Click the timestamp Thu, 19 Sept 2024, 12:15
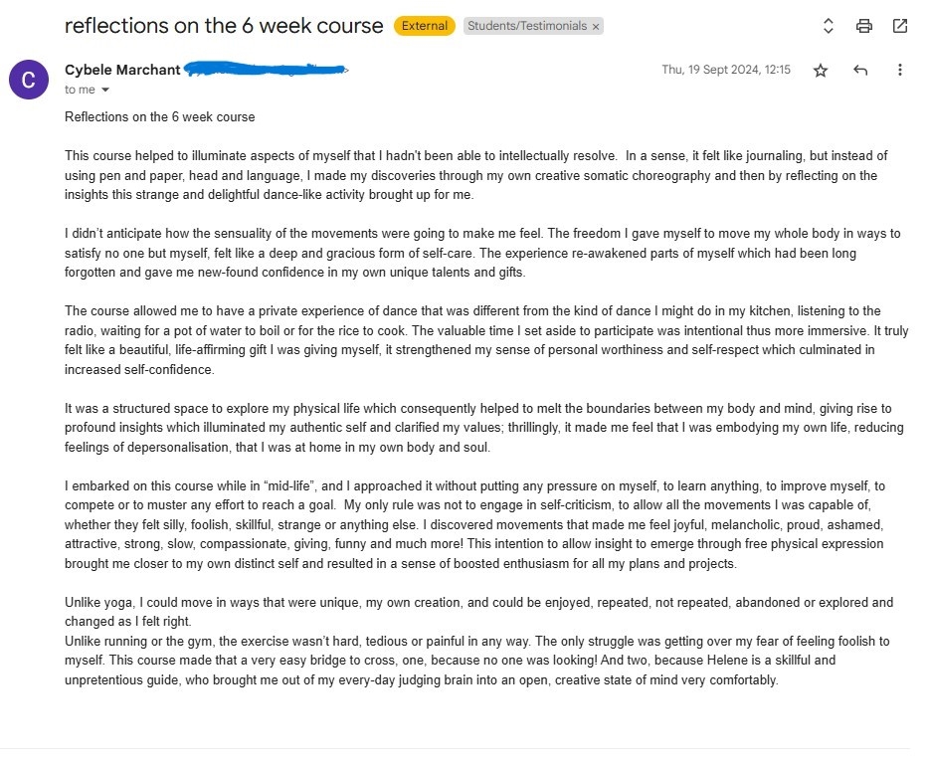 pyautogui.click(x=726, y=70)
